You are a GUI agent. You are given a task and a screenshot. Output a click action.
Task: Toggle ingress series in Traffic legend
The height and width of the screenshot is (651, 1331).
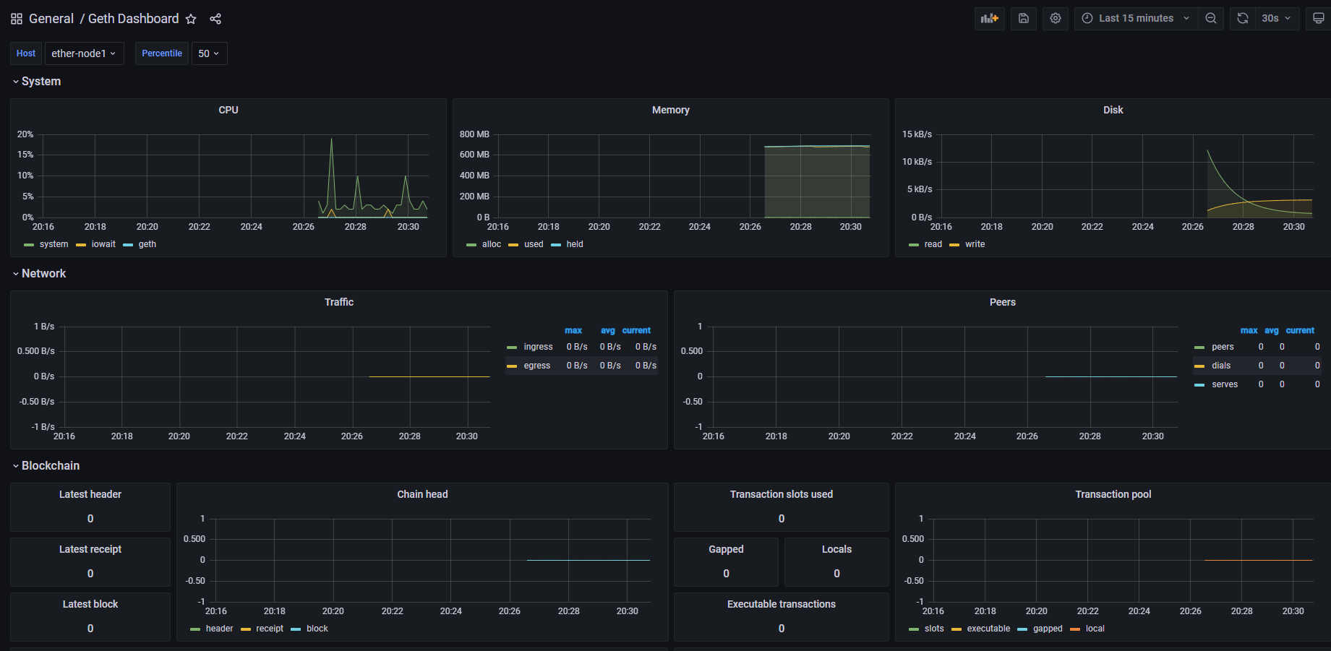tap(538, 347)
